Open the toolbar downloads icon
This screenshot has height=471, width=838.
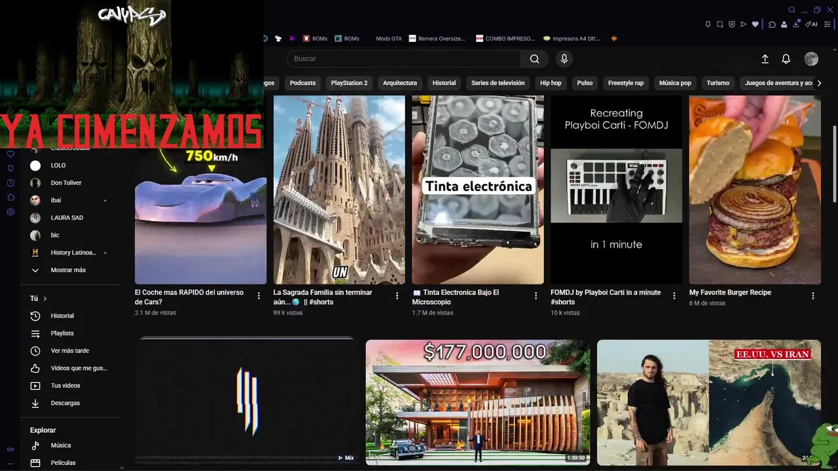796,24
